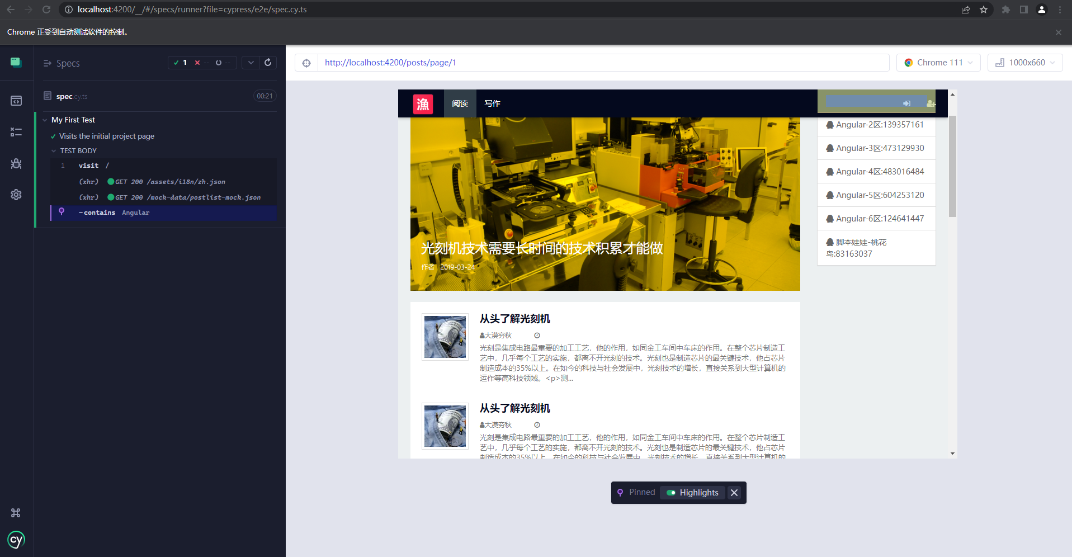Screen dimensions: 1072x557
Task: Click the 光刻机技术 banner carousel image
Action: [x=605, y=204]
